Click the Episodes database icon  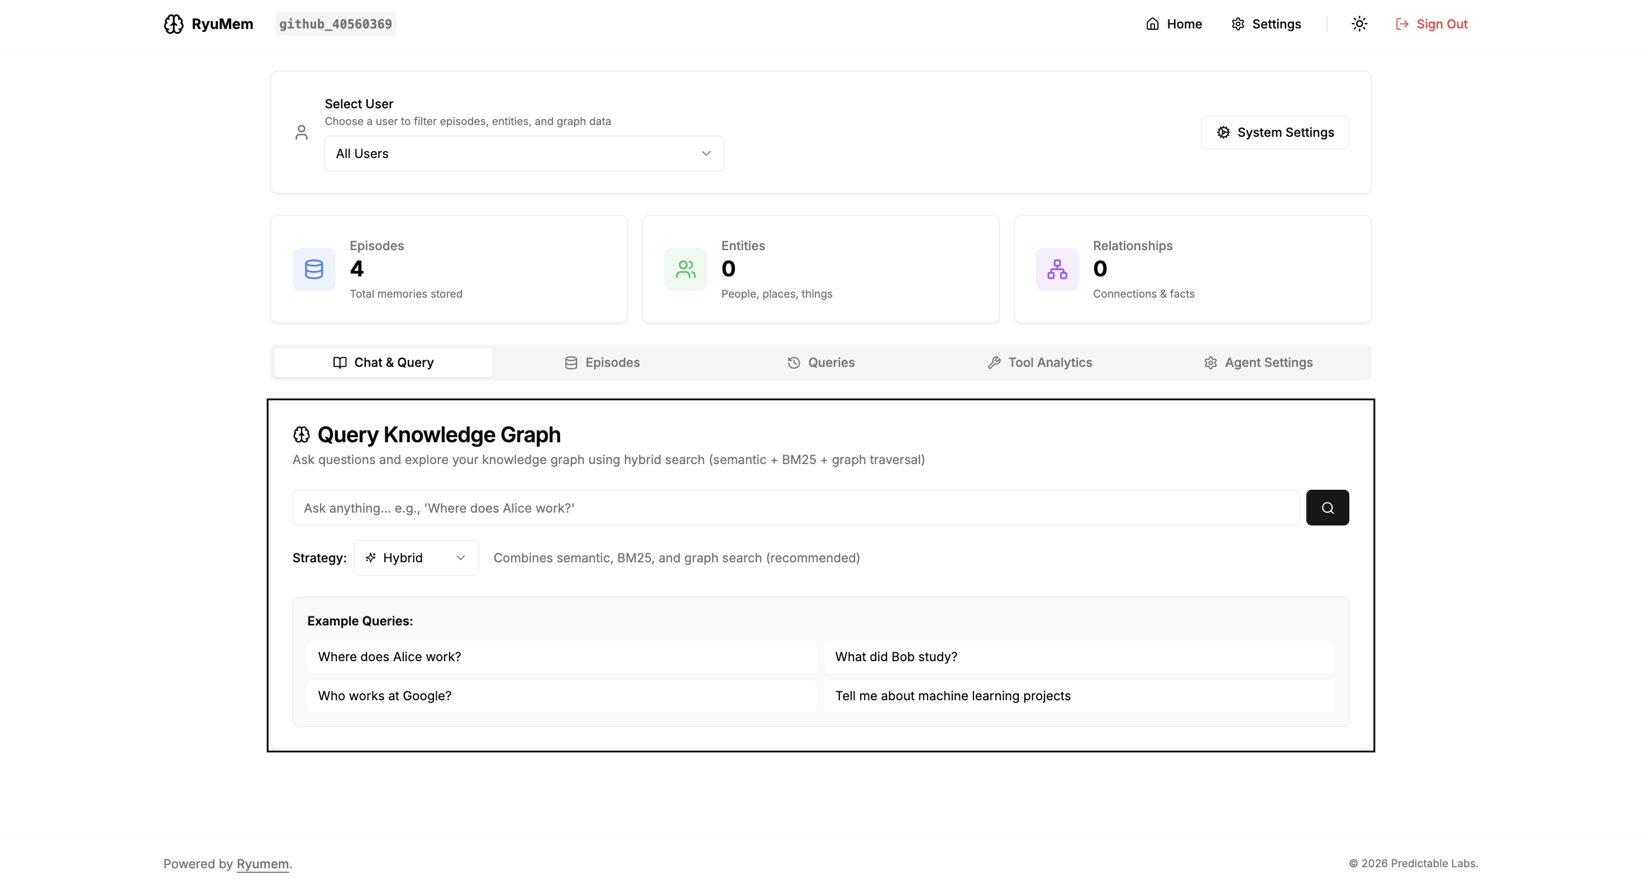click(x=314, y=269)
